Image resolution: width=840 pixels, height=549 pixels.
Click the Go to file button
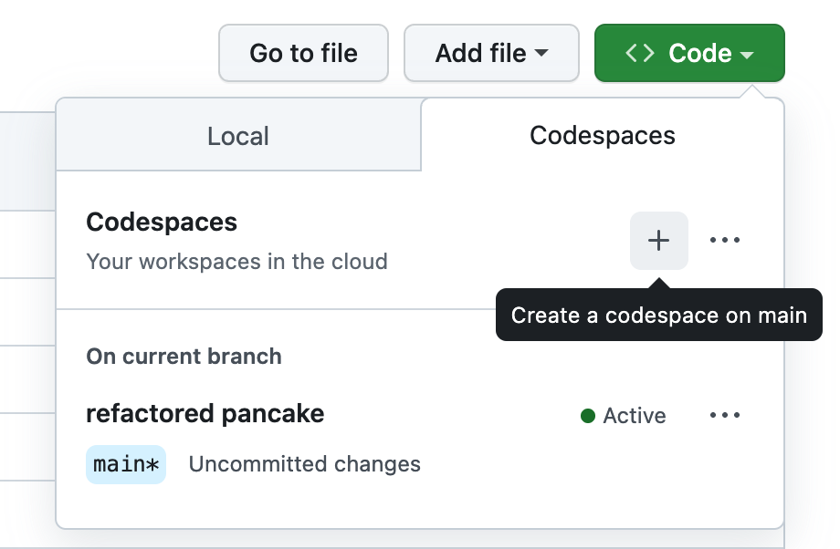coord(303,53)
